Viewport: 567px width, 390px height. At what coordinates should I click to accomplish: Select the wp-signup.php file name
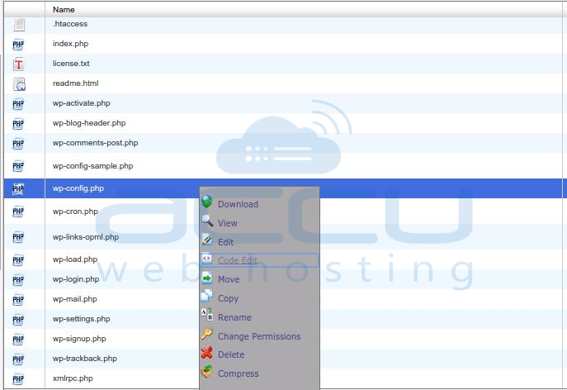pyautogui.click(x=79, y=339)
